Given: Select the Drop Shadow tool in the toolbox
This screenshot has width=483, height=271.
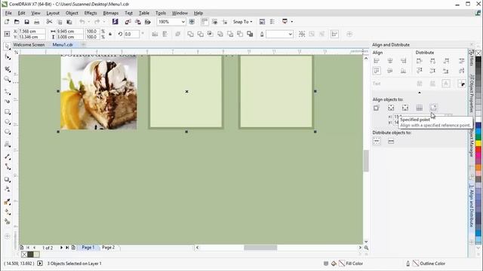Looking at the screenshot, I should [x=8, y=179].
